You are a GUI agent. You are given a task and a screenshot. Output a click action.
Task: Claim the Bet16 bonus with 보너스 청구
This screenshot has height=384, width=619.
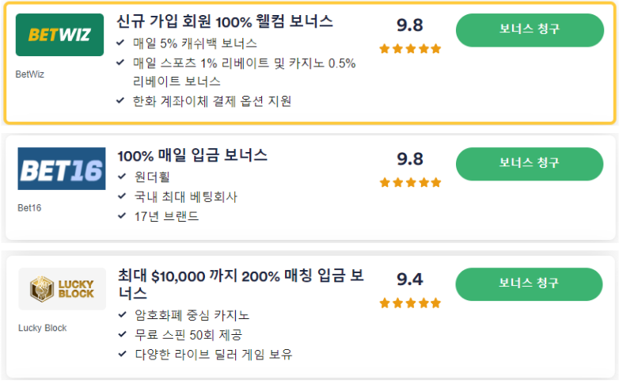tap(530, 164)
